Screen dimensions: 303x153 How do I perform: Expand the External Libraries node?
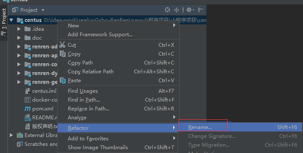(x=11, y=135)
